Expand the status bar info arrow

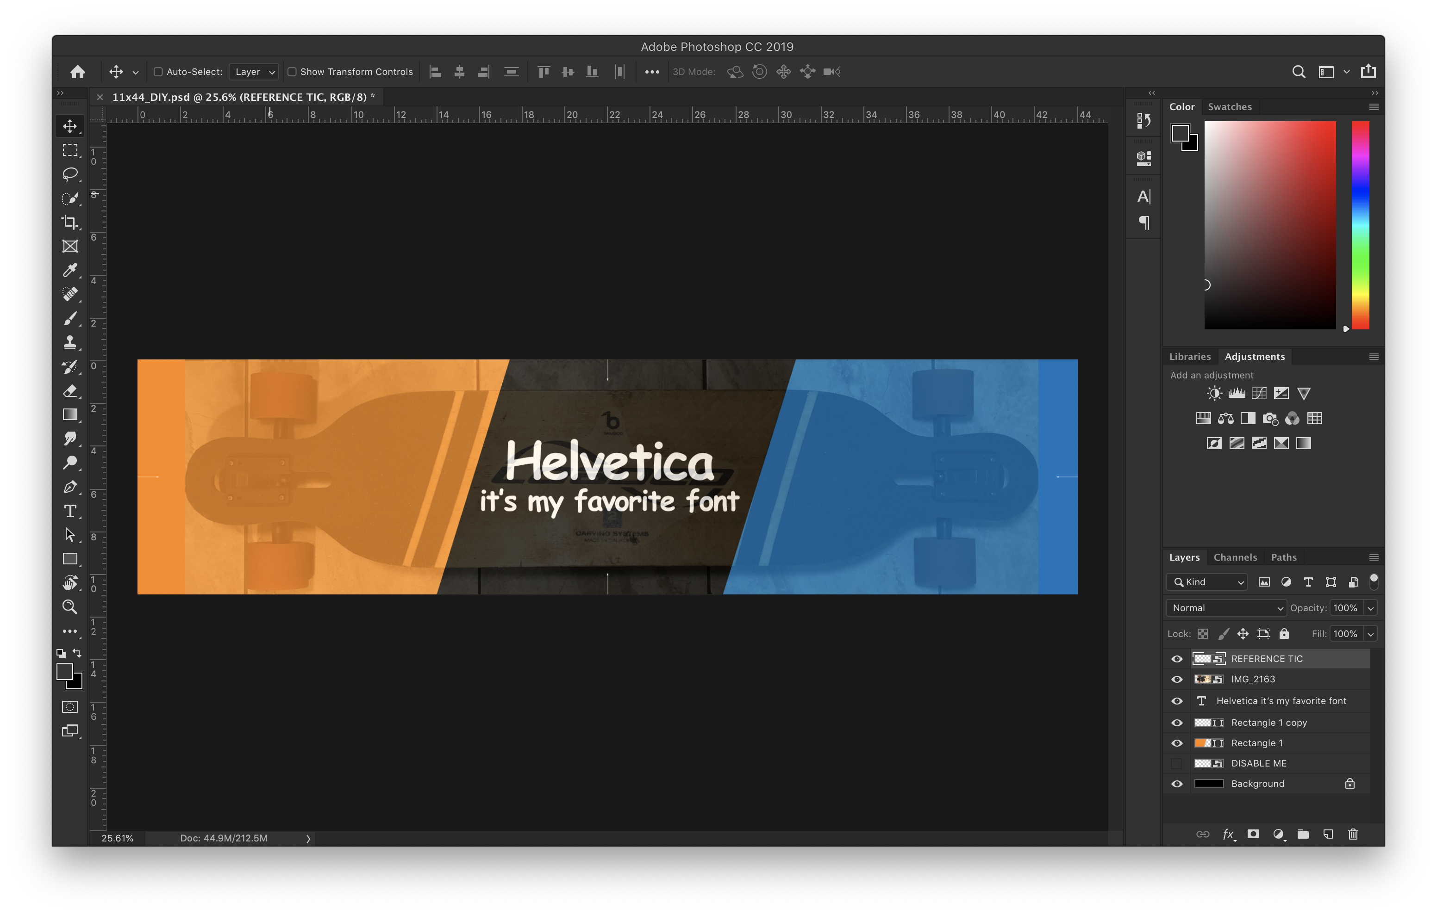(x=308, y=839)
